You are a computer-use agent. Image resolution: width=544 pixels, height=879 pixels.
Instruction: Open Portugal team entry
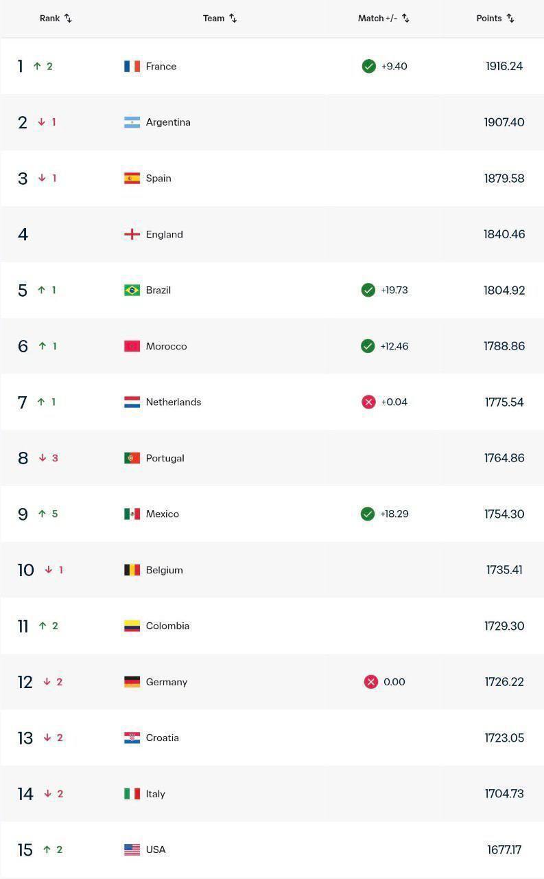165,458
